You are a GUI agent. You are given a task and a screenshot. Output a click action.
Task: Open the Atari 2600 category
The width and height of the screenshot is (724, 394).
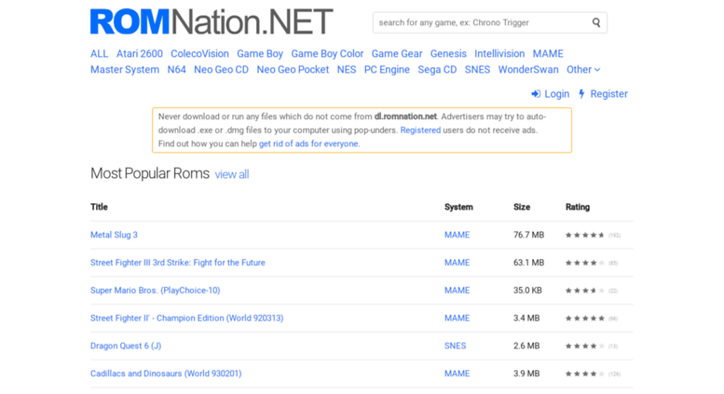[x=139, y=54]
